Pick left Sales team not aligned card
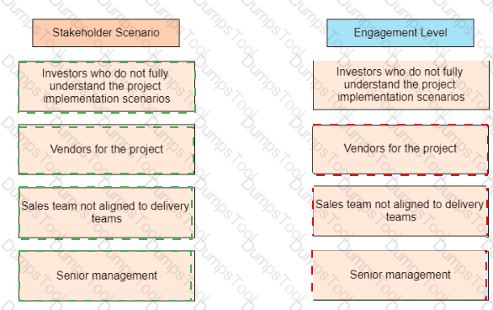 [106, 213]
